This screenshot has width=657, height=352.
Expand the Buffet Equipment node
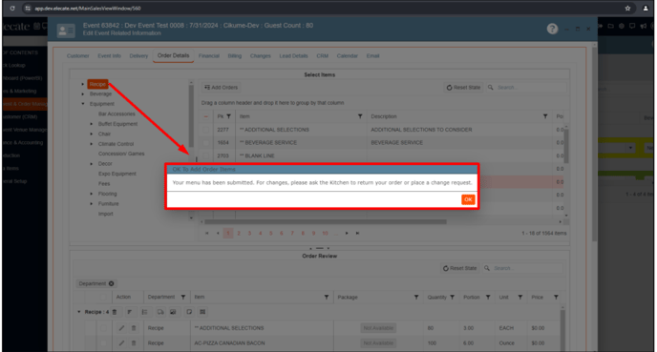92,124
